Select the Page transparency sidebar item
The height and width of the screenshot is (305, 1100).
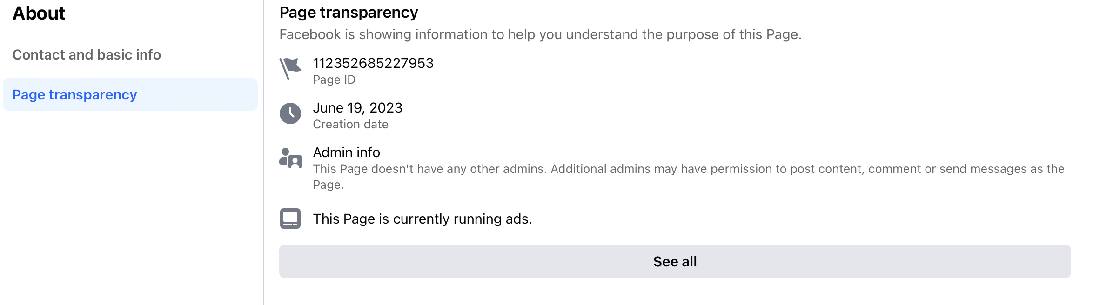point(74,95)
